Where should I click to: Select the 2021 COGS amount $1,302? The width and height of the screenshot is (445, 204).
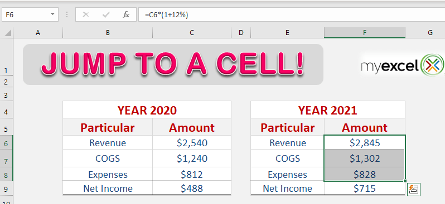point(365,158)
